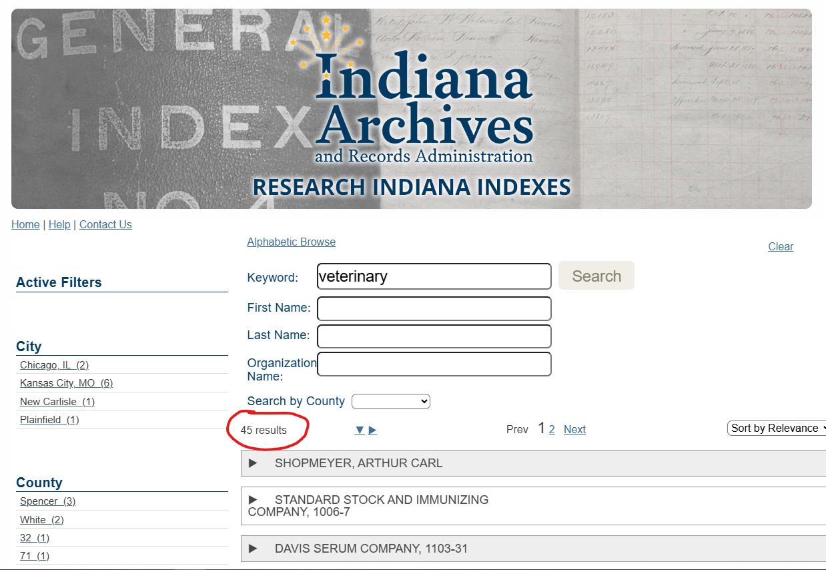Viewport: 826px width, 570px height.
Task: Open the Sort by Relevance dropdown
Action: (x=777, y=429)
